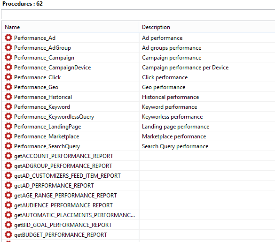Click gear icon beside getBID_GOAL_PERFORMANCE_REPORT
This screenshot has height=242, width=275.
click(8, 225)
